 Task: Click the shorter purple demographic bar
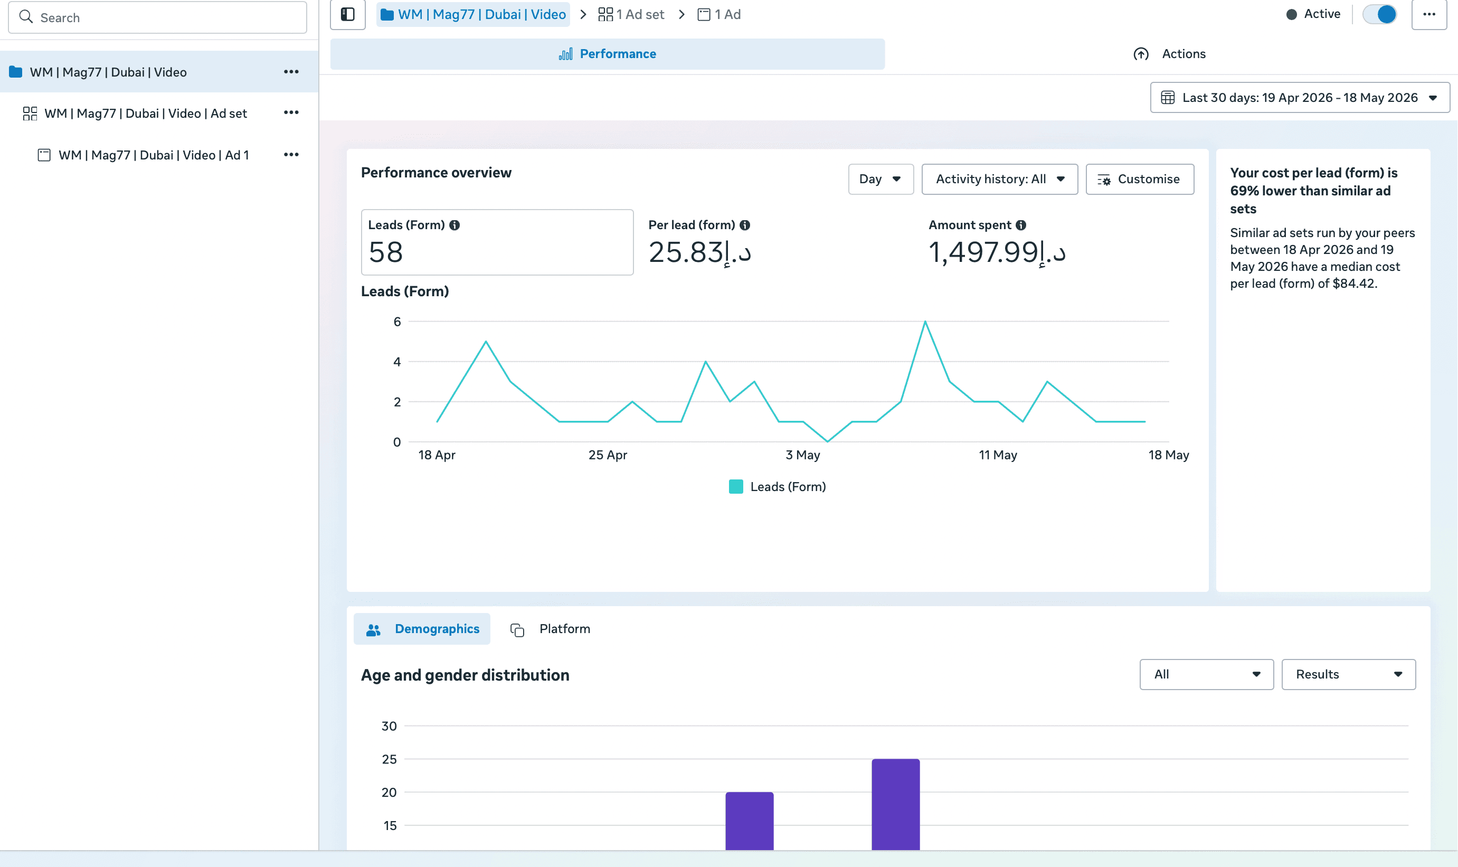point(749,821)
